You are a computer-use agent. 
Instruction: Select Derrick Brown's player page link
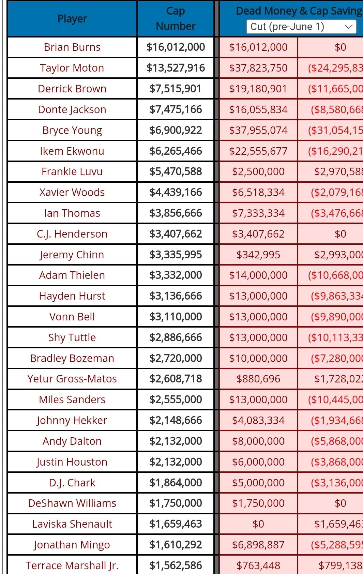(x=72, y=89)
